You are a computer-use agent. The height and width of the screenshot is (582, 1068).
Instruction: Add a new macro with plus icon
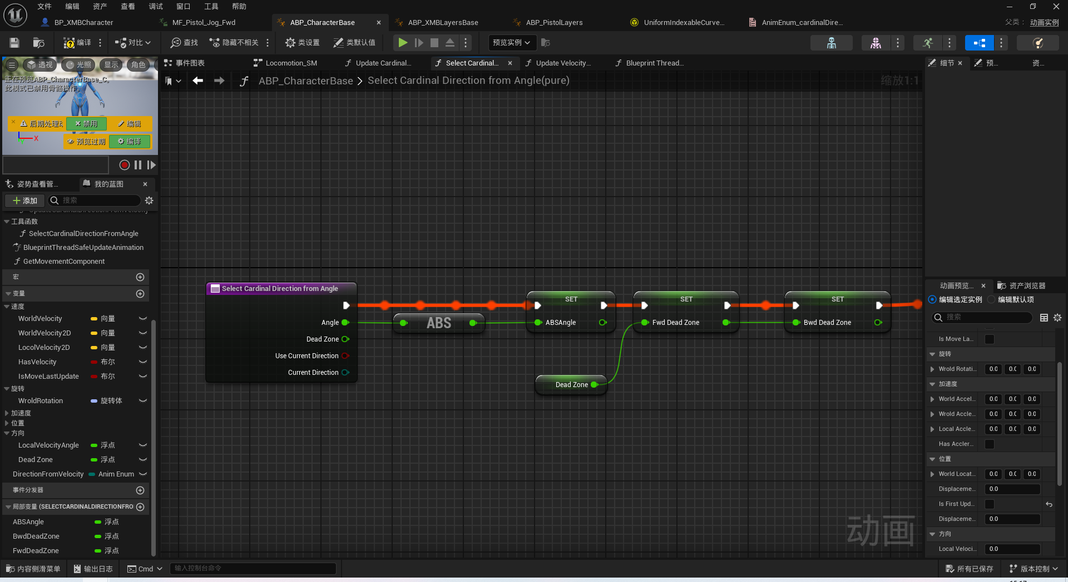click(140, 277)
